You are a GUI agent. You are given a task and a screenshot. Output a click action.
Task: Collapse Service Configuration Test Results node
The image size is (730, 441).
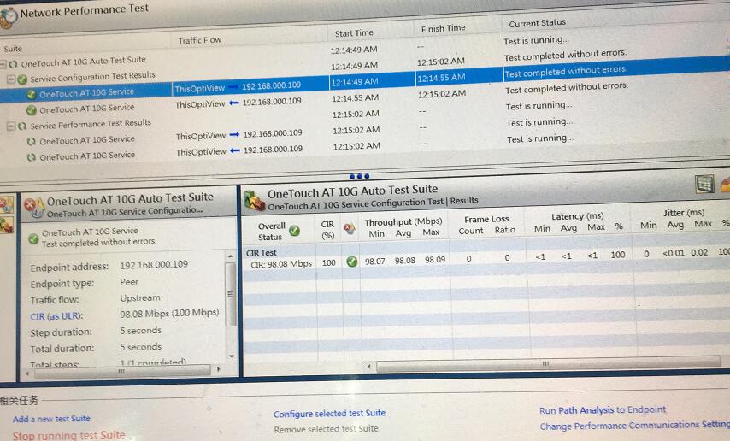pos(11,79)
